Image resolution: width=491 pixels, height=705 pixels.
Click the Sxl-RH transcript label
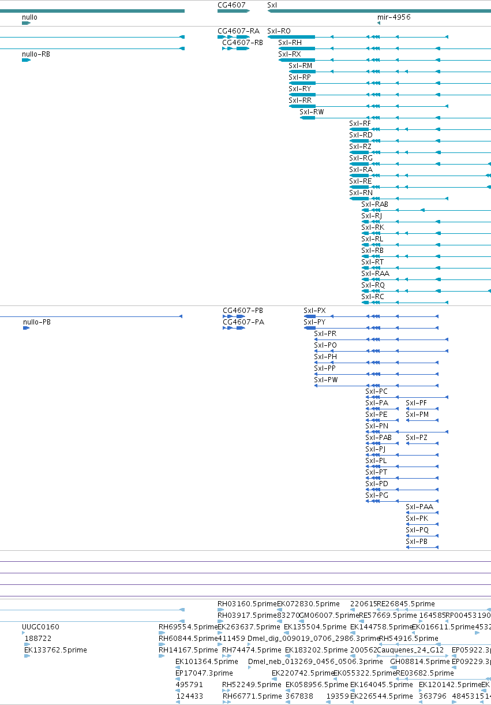(x=290, y=42)
